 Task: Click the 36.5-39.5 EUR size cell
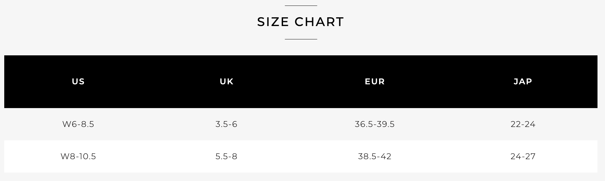[x=375, y=124]
